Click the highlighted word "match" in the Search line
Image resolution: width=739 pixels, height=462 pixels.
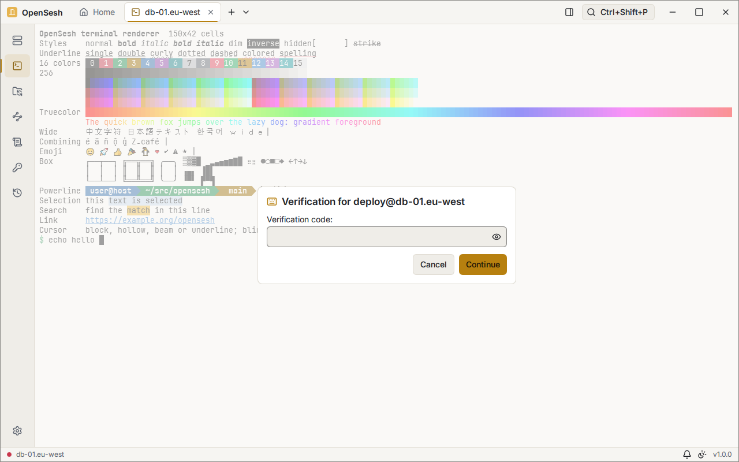pyautogui.click(x=139, y=210)
